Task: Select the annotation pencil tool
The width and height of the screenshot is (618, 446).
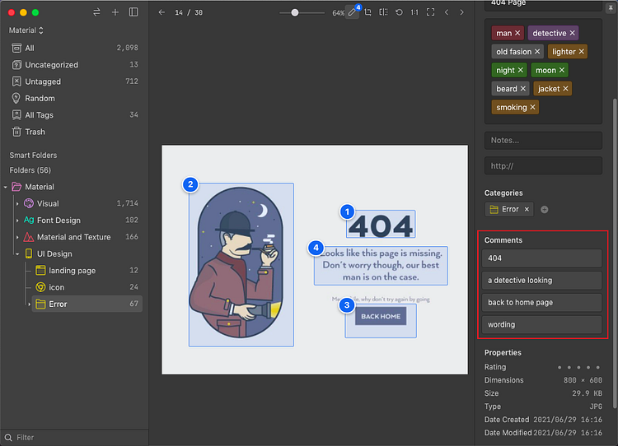Action: click(352, 12)
